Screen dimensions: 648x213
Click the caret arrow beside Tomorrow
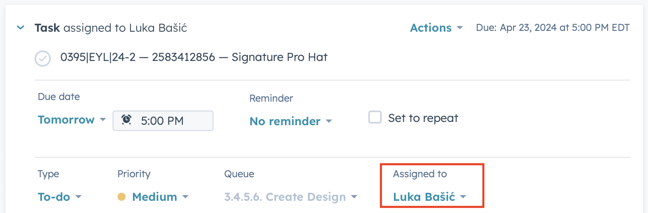point(103,120)
